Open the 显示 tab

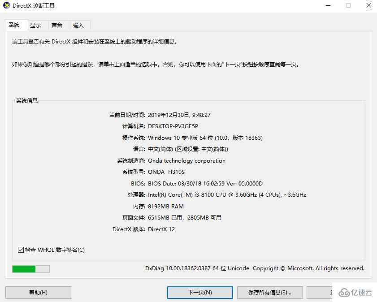click(x=38, y=25)
